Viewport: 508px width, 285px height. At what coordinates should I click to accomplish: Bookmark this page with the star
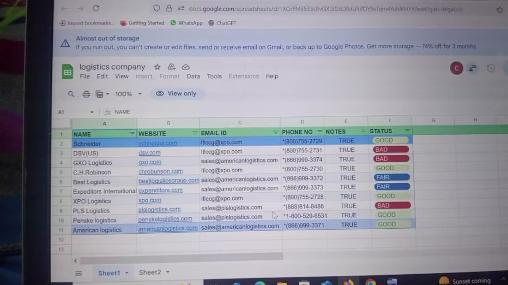point(500,10)
